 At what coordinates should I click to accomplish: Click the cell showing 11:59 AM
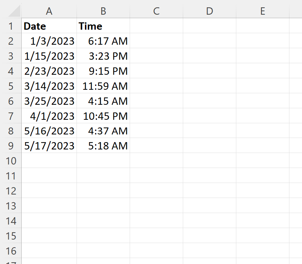click(x=103, y=86)
